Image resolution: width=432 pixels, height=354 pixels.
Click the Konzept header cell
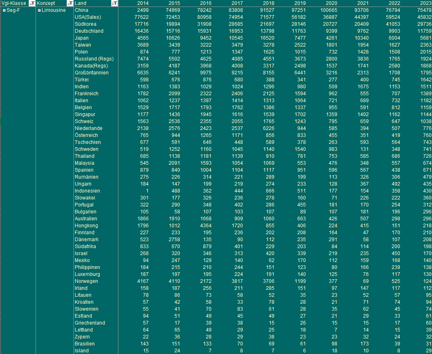[x=55, y=3]
